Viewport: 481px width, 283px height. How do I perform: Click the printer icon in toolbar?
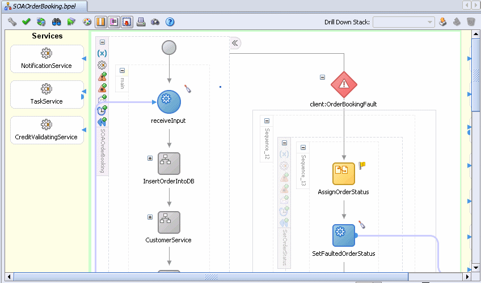141,22
